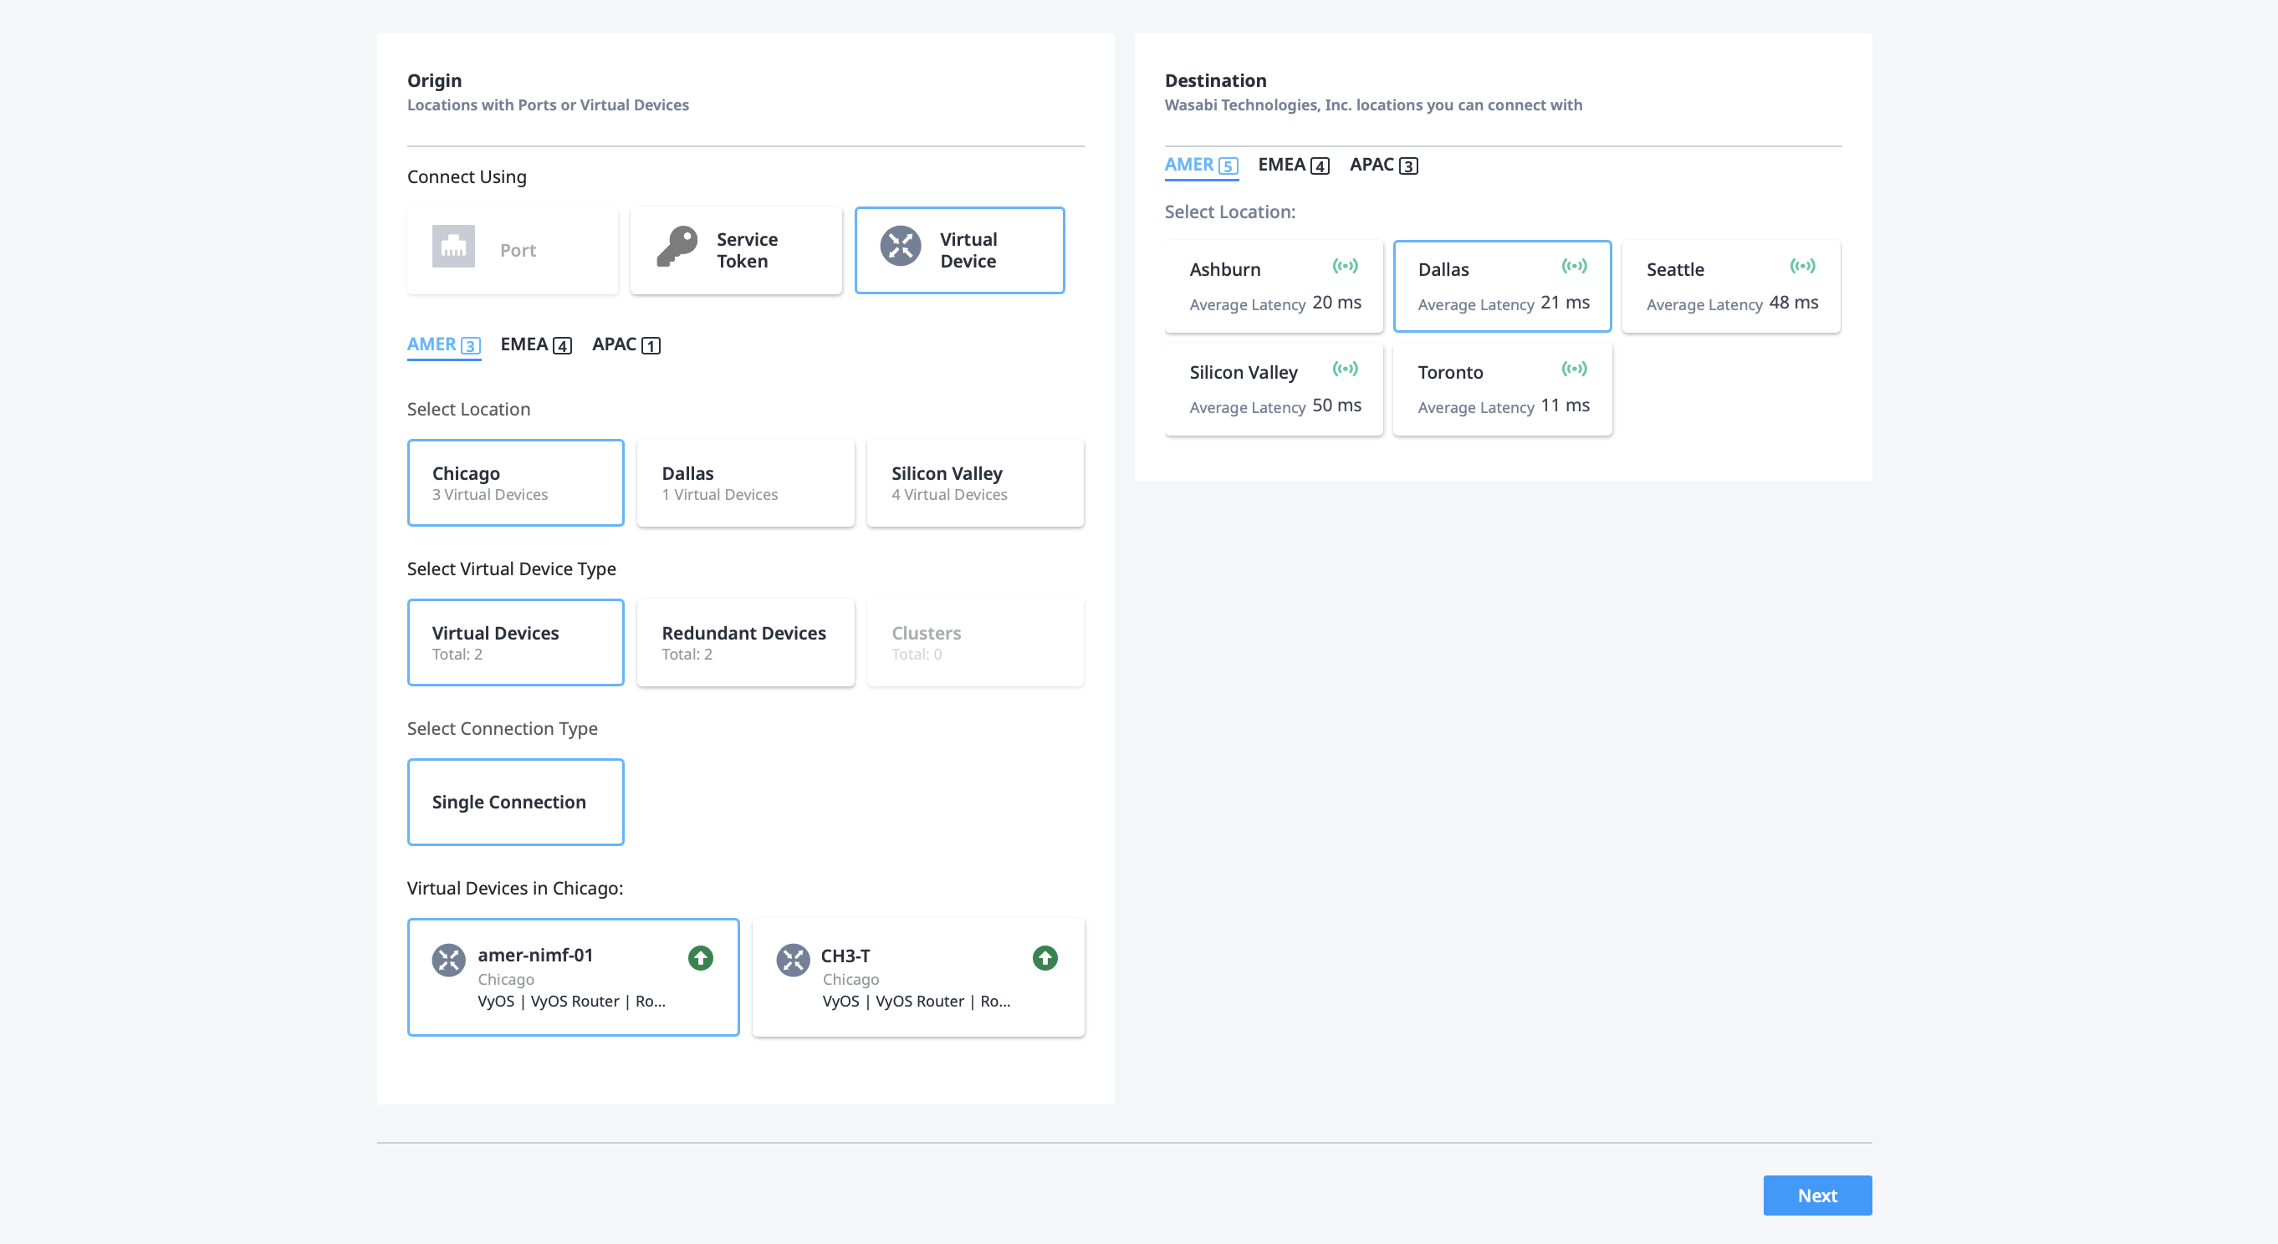Select Chicago origin location
The image size is (2278, 1244).
pos(515,482)
